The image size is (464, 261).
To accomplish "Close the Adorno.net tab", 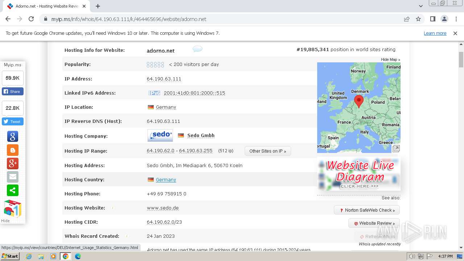I will point(84,6).
